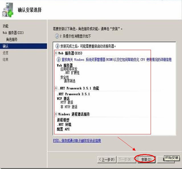Click the 进程模型 list entry
Image resolution: width=182 pixels, height=169 pixels.
63,120
